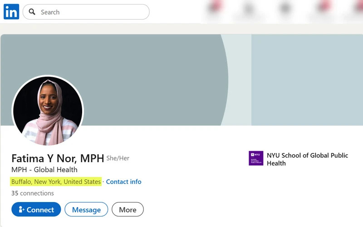Click the She/Her pronouns label
This screenshot has height=227, width=363.
(118, 158)
